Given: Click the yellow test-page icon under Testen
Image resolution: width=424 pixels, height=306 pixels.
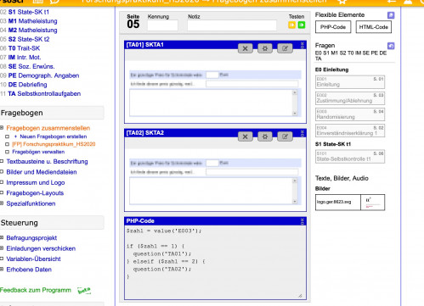Looking at the screenshot, I should tap(291, 25).
